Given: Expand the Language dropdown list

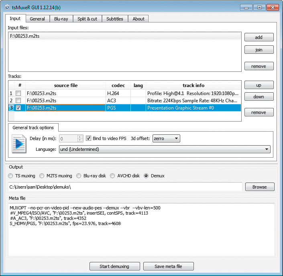Looking at the screenshot, I should tap(164, 149).
